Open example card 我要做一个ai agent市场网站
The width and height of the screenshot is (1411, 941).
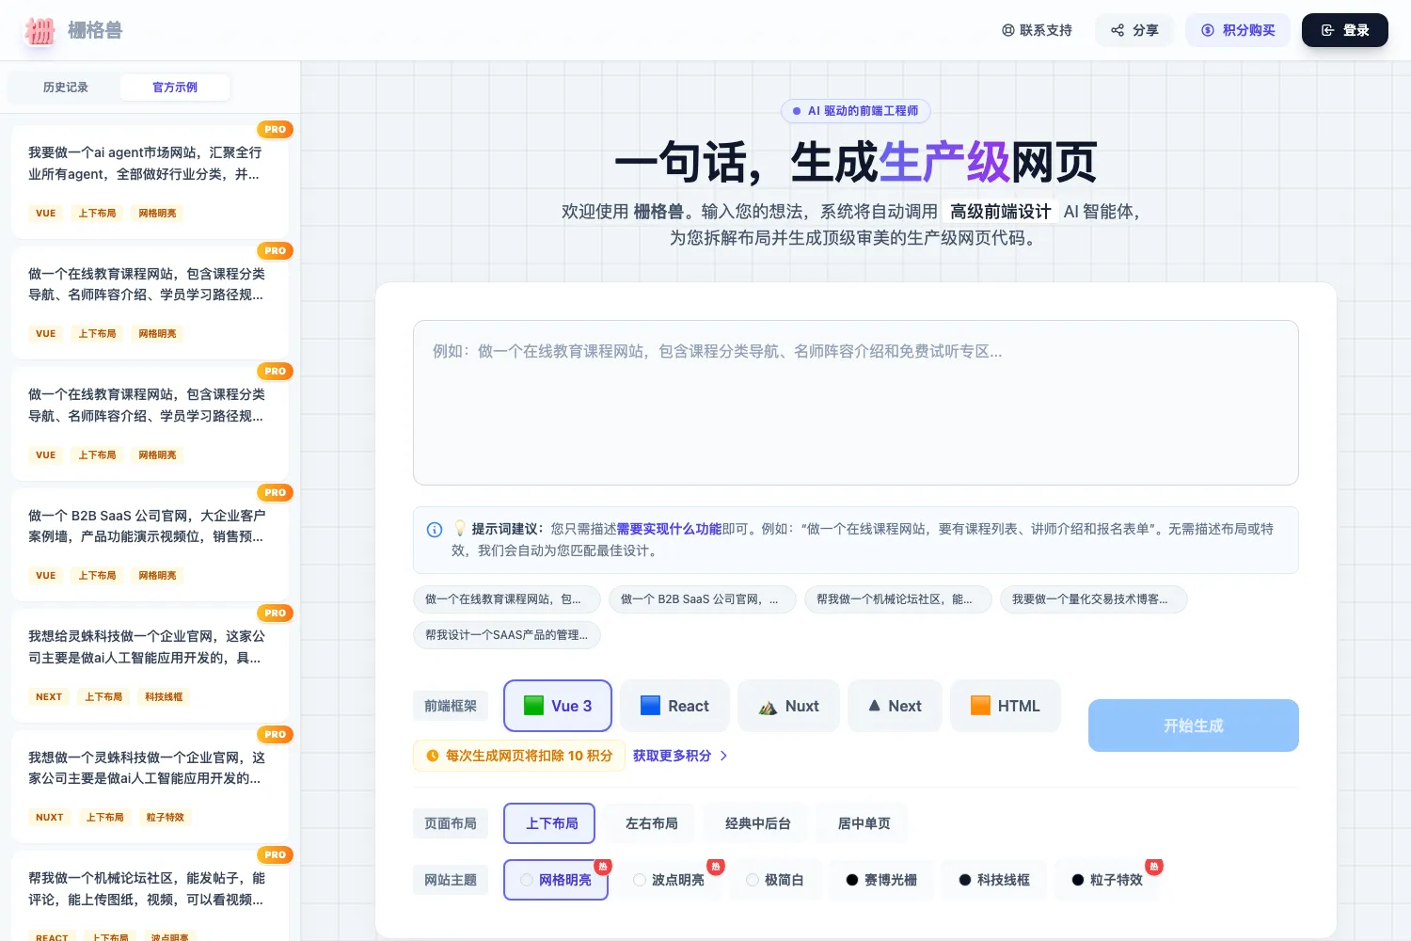pos(151,182)
